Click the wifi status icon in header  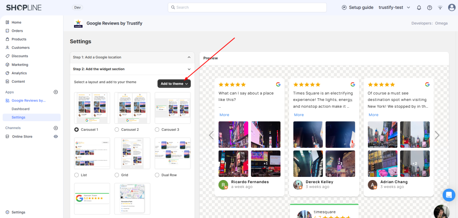[440, 8]
